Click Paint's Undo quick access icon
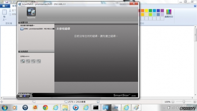The image size is (197, 111). point(10,2)
